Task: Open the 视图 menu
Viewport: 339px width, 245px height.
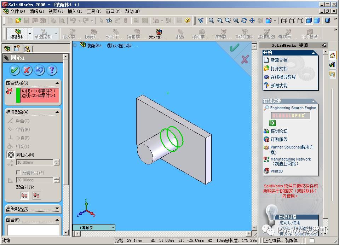Action: tap(56, 11)
